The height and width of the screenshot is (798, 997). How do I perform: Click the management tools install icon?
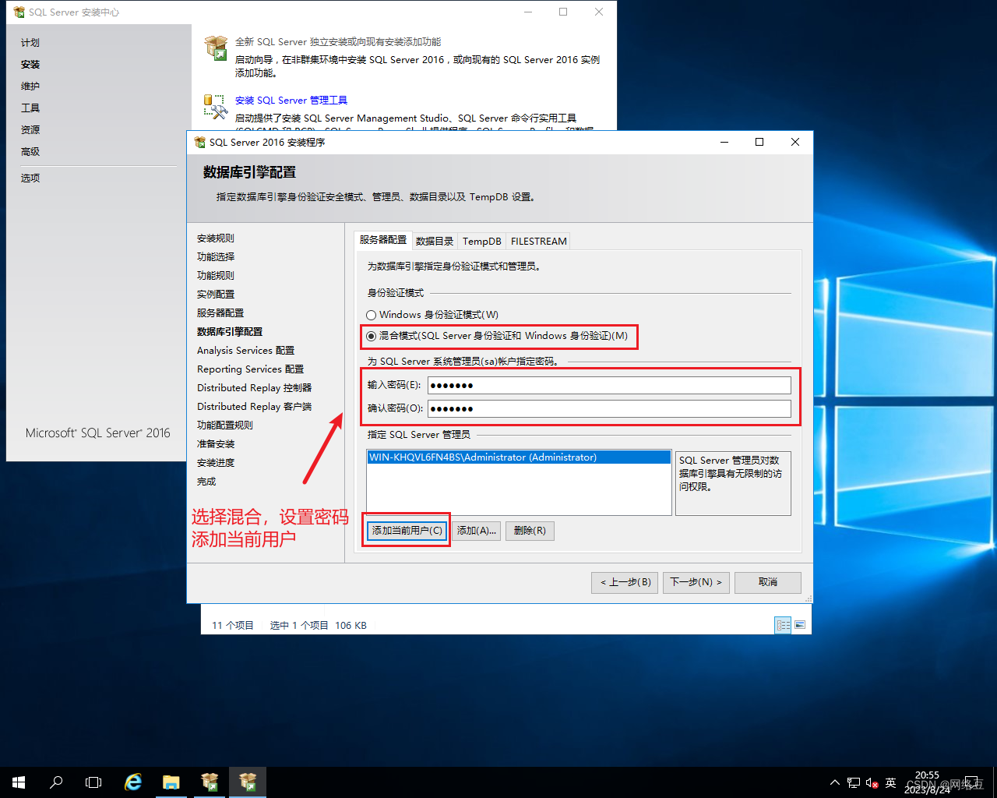216,106
